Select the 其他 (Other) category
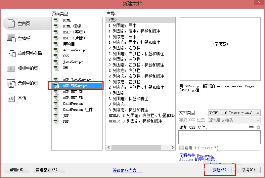 (17, 98)
